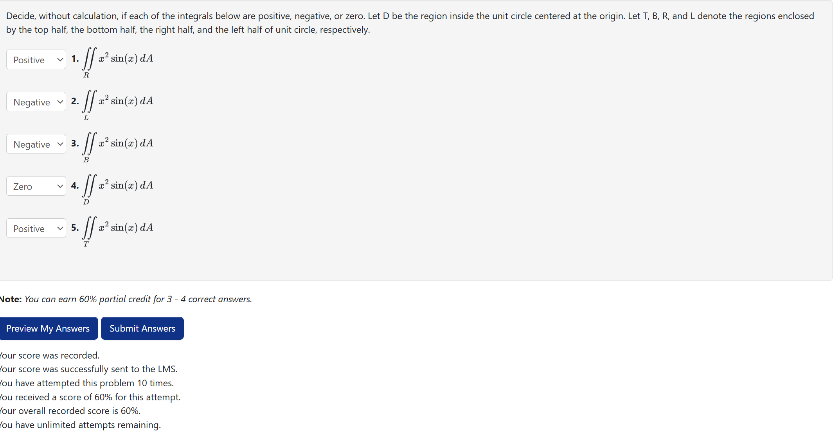Expand the chevron on the fourth answer selector

click(x=60, y=186)
